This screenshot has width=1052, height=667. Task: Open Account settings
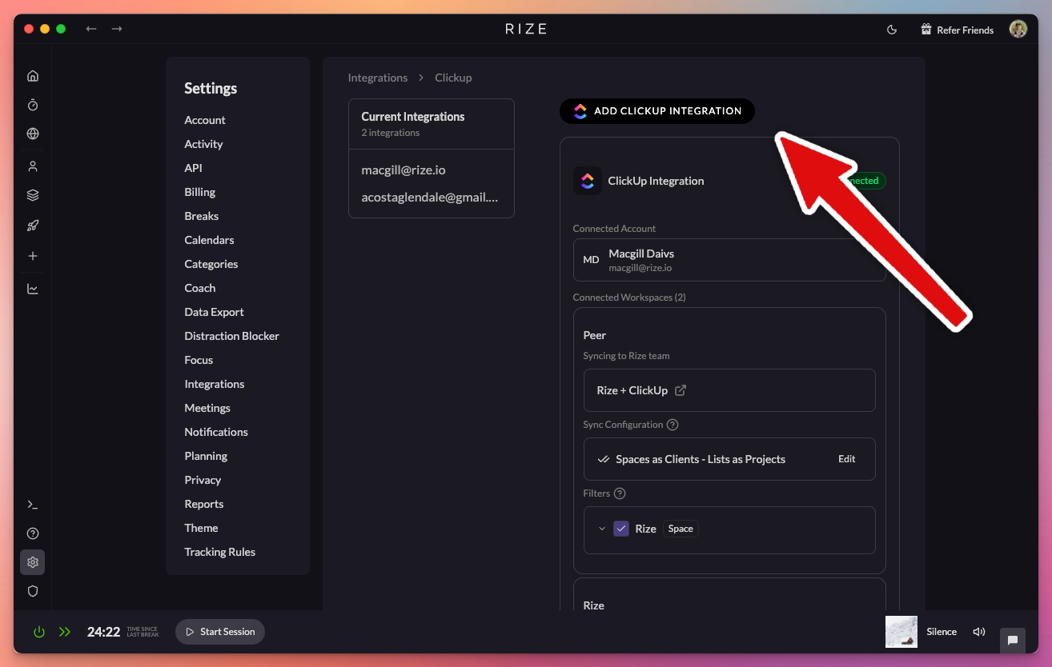click(x=205, y=120)
